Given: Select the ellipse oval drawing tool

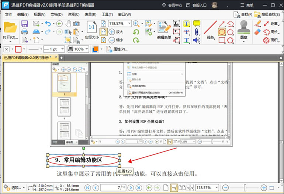Looking at the screenshot, I should (222, 32).
